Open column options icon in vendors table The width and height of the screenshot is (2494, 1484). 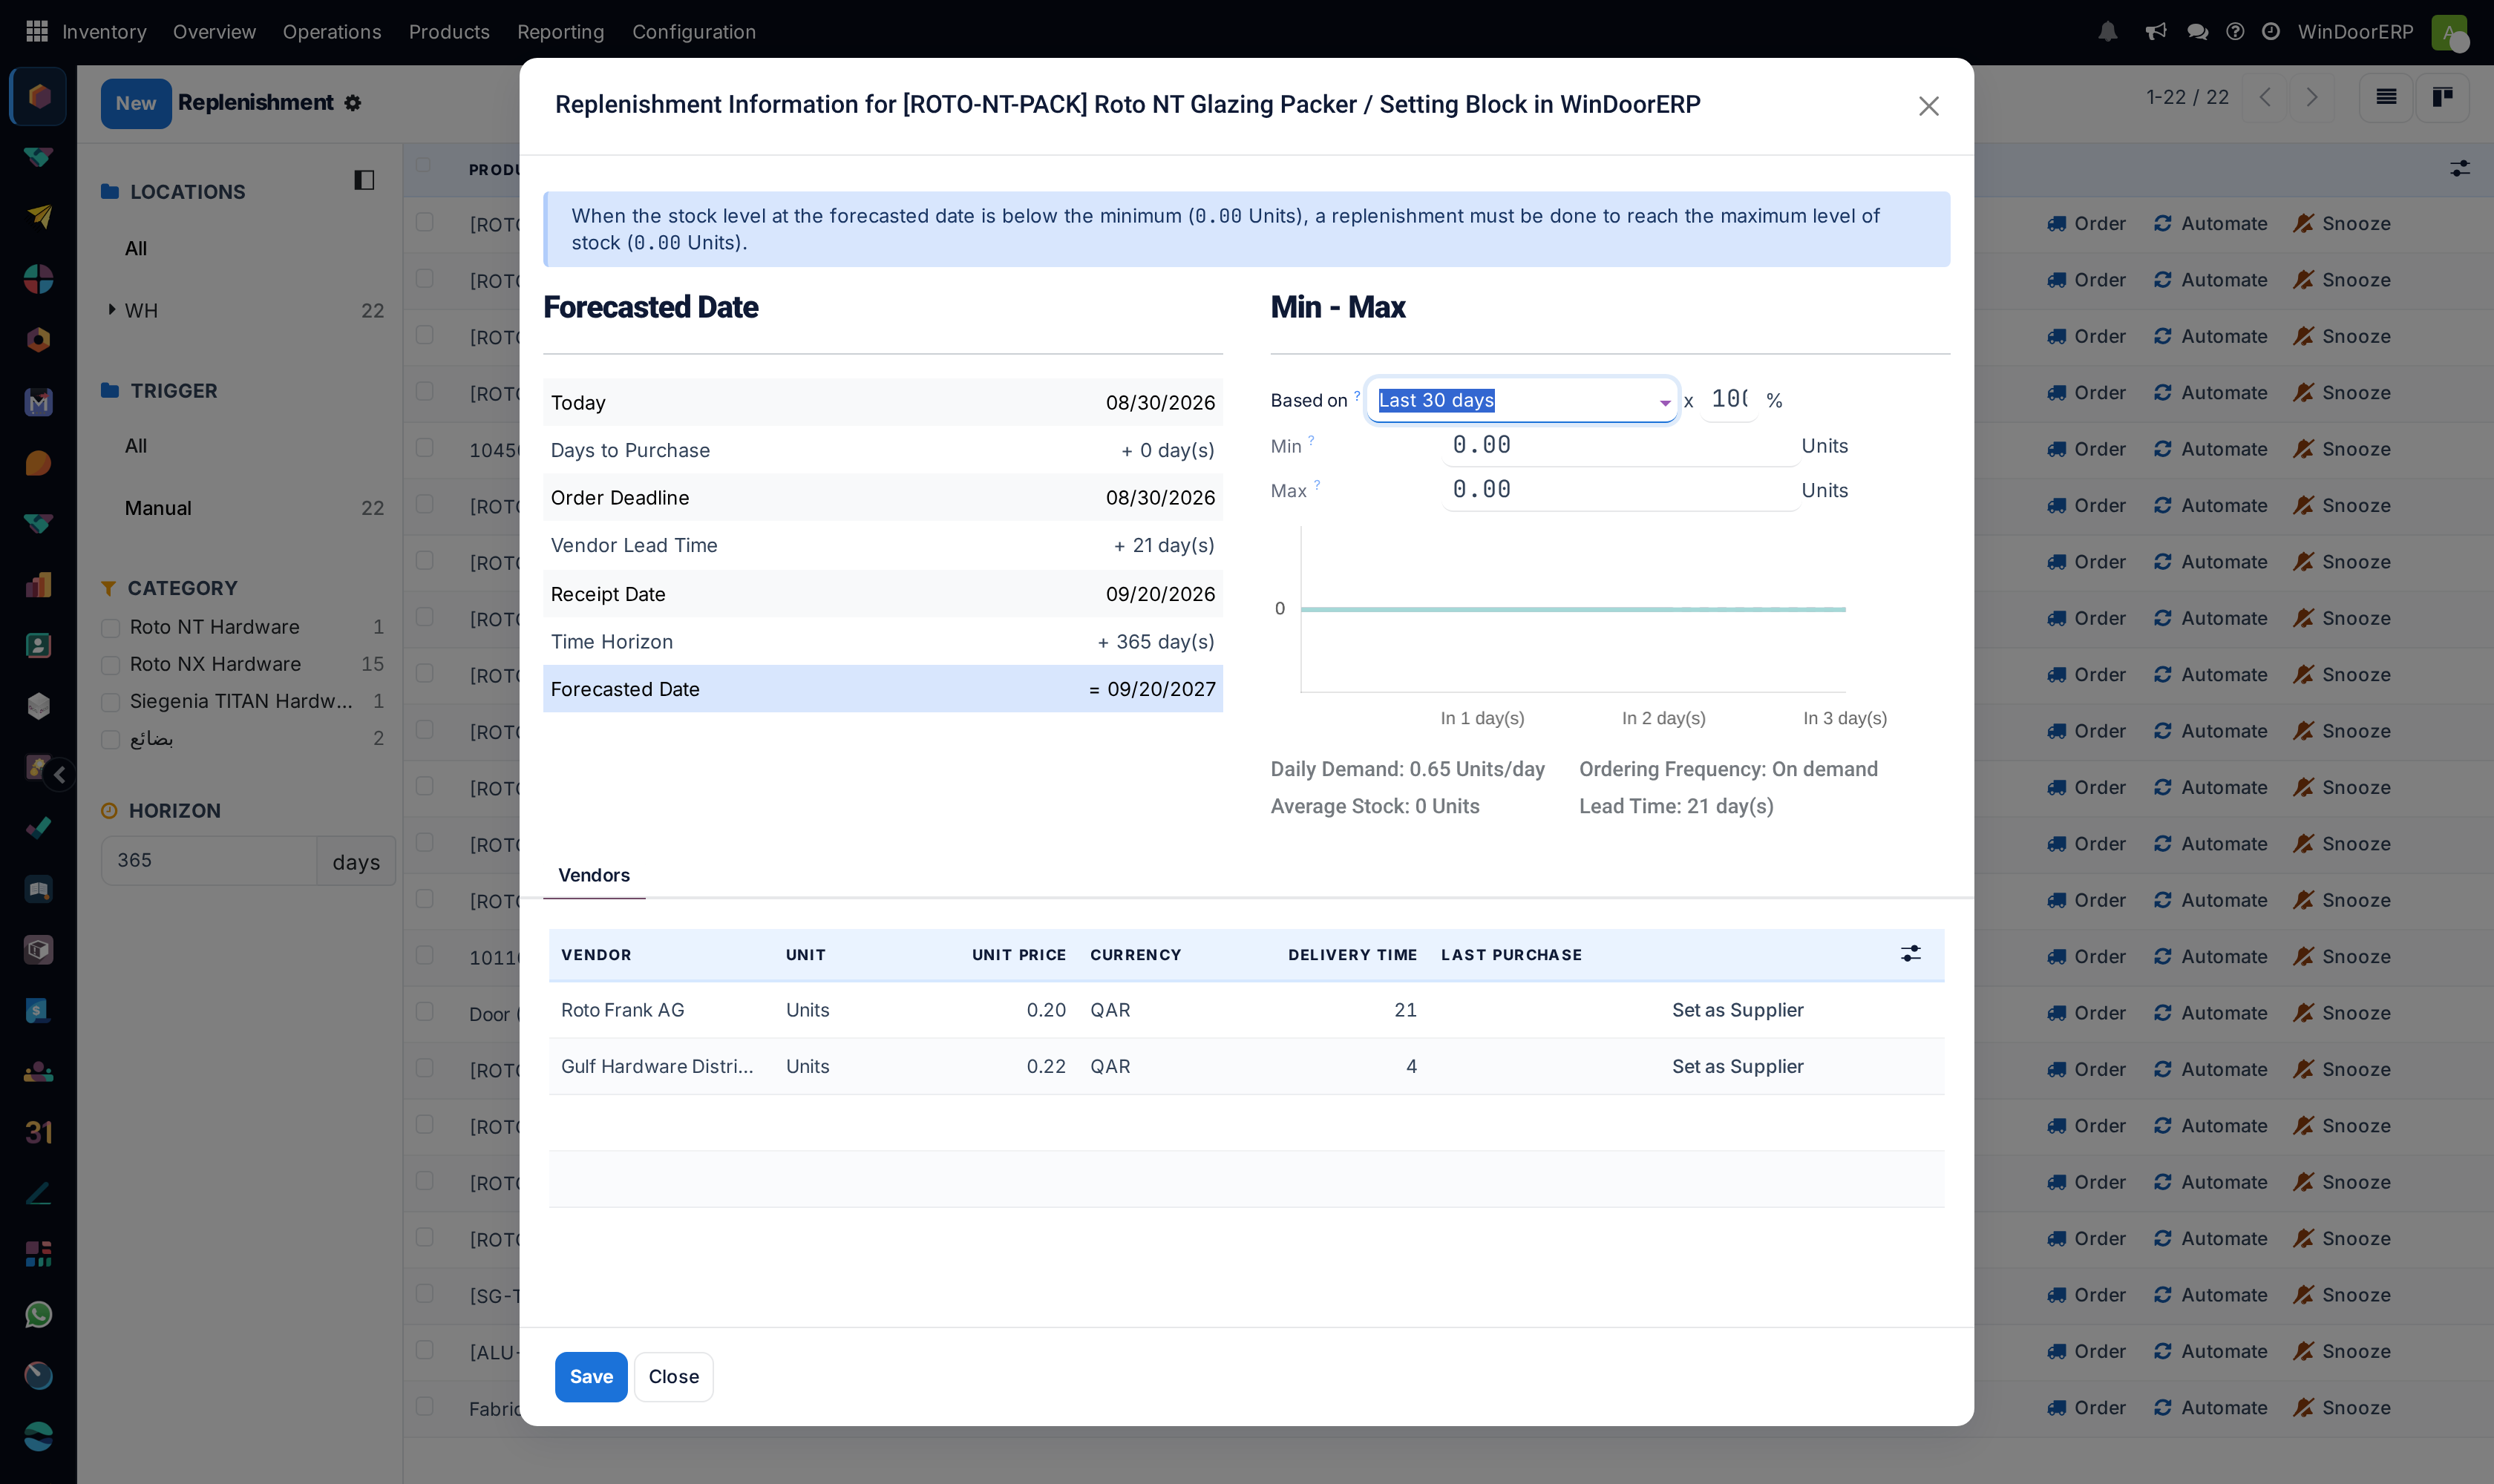pos(1911,954)
